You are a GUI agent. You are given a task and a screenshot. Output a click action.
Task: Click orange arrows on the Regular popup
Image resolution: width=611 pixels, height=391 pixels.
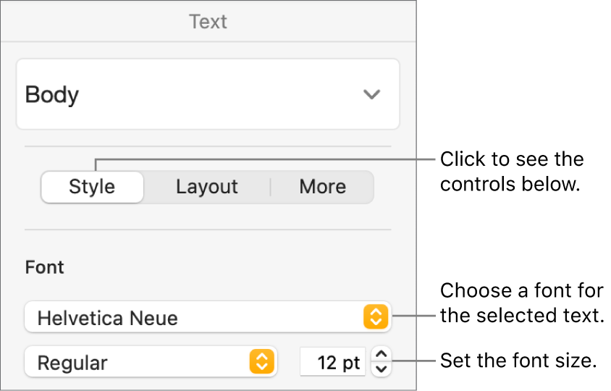point(262,361)
